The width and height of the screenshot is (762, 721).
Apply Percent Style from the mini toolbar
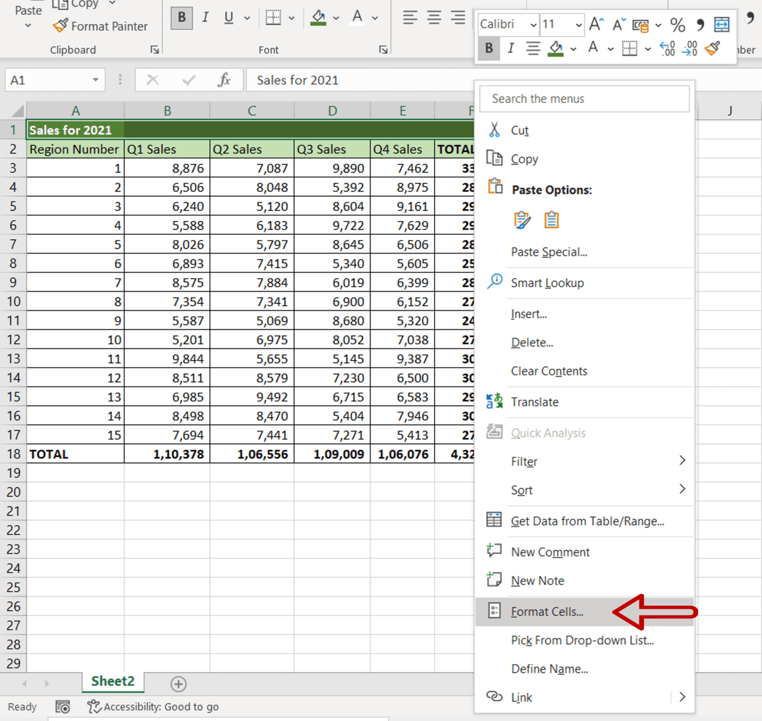pyautogui.click(x=678, y=25)
